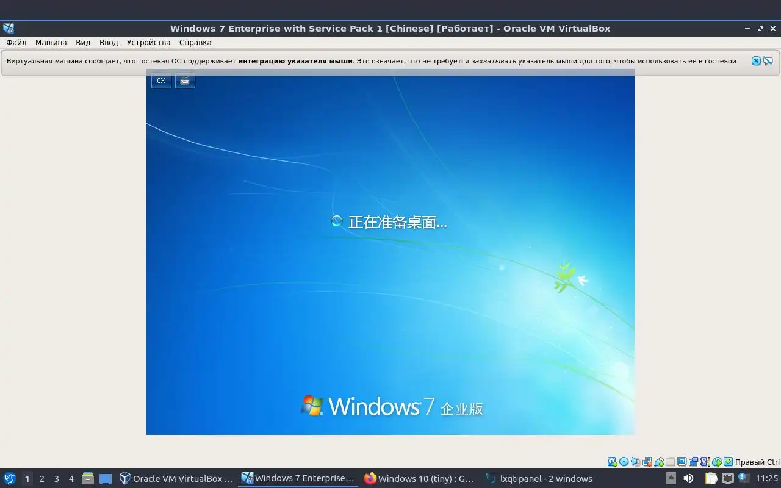Switch to virtual desktop 3
Viewport: 781px width, 488px height.
pyautogui.click(x=56, y=478)
